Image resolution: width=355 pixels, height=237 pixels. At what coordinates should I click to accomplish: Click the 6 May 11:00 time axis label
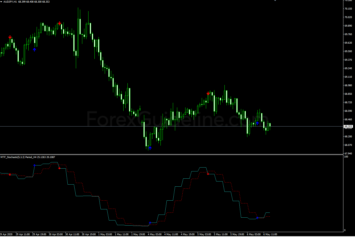click(x=270, y=234)
